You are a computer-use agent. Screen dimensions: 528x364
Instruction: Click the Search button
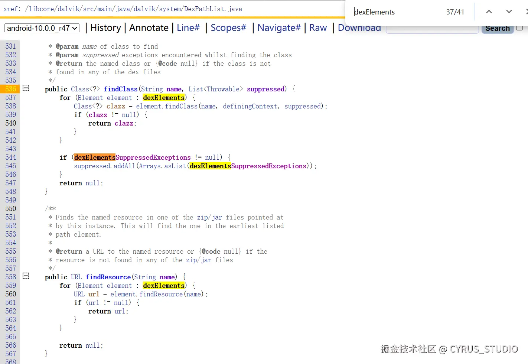click(x=497, y=28)
